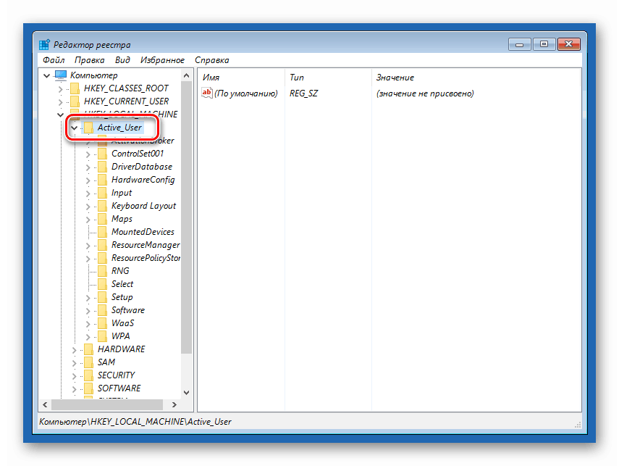Image resolution: width=619 pixels, height=466 pixels.
Task: Select the SAM hive label
Action: click(x=106, y=362)
